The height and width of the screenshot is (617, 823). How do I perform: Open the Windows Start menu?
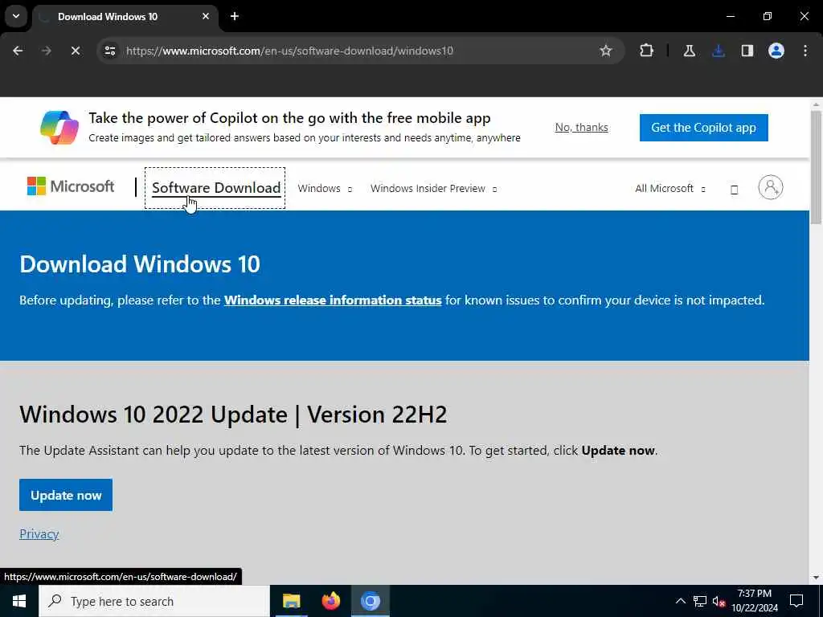click(19, 601)
